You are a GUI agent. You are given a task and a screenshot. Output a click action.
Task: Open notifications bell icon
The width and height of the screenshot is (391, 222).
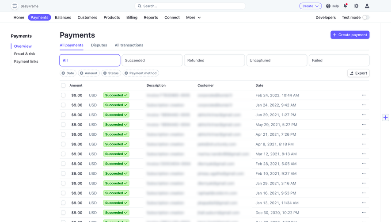[345, 6]
